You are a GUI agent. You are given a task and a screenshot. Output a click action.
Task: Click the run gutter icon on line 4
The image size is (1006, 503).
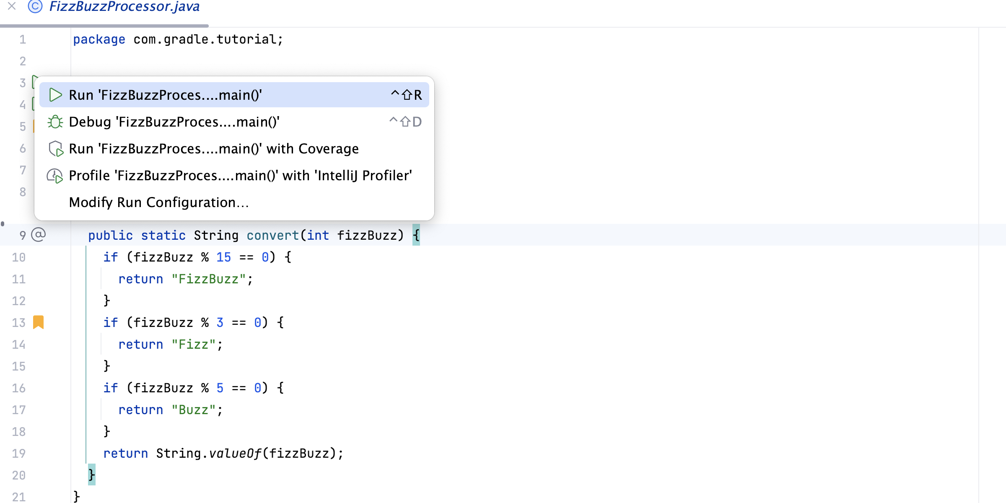coord(34,104)
